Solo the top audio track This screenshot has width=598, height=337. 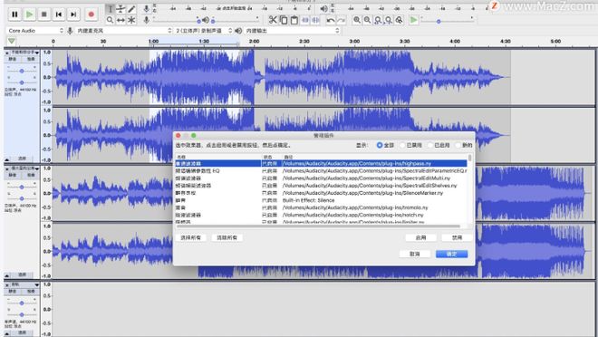click(31, 59)
